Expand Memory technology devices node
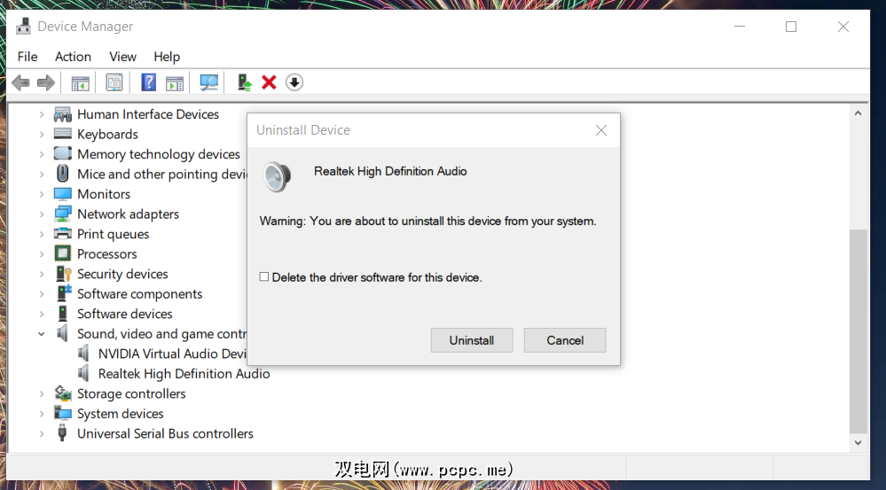886x490 pixels. coord(42,154)
